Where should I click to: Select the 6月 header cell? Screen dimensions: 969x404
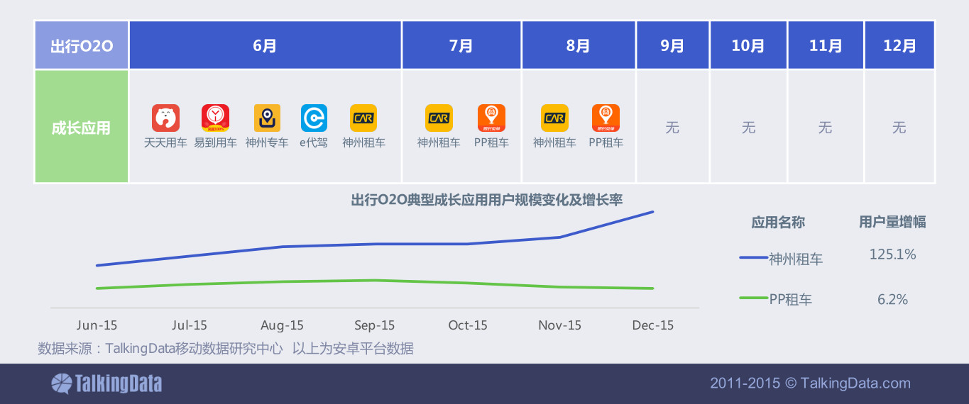pos(265,45)
